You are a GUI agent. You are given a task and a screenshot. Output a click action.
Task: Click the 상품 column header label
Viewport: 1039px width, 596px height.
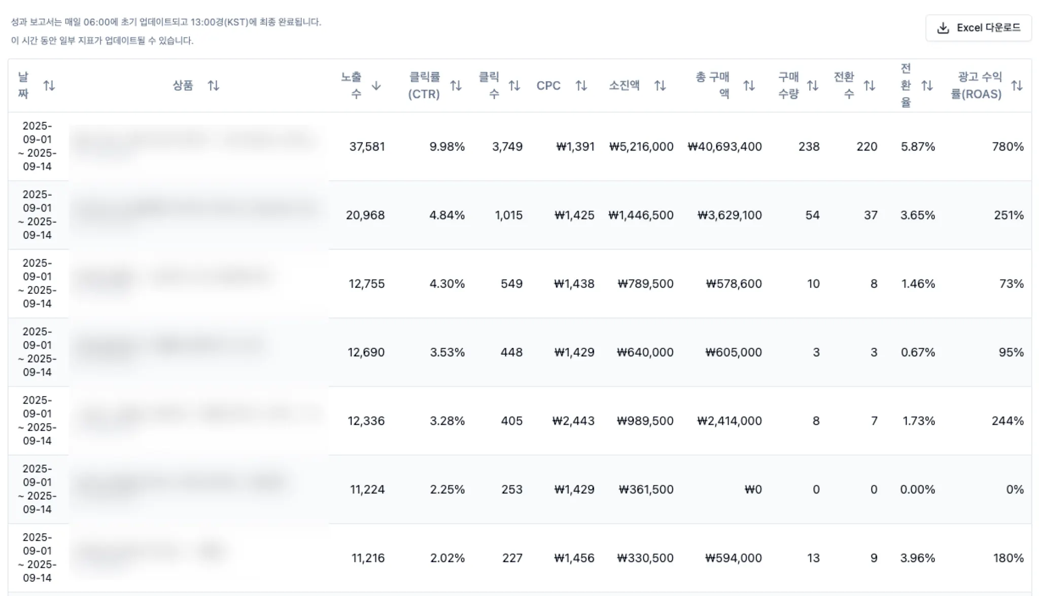183,86
